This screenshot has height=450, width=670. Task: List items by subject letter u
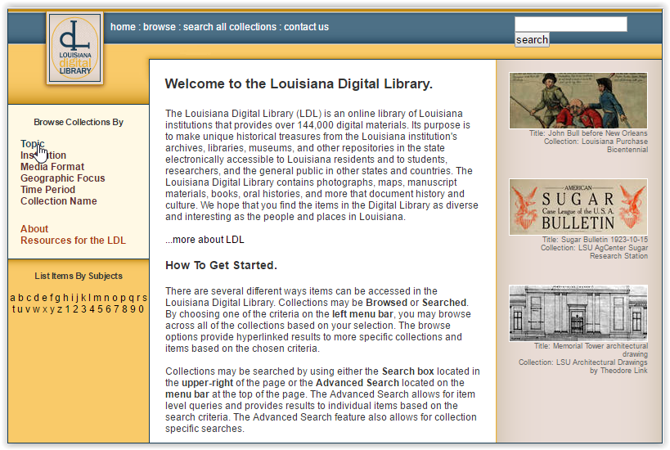[x=20, y=309]
